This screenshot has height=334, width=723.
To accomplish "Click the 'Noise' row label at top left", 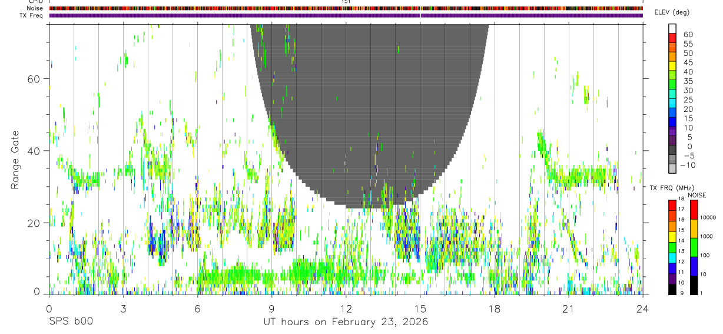I will coord(35,8).
